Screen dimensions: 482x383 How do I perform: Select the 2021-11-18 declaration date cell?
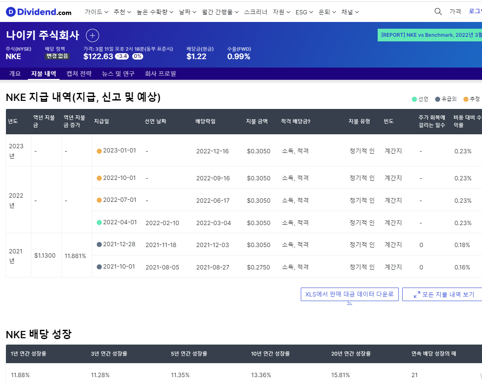click(x=161, y=245)
